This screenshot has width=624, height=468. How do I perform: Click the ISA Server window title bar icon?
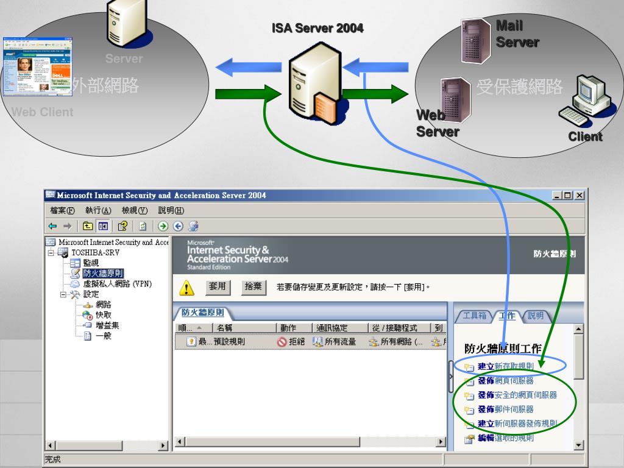(x=50, y=194)
